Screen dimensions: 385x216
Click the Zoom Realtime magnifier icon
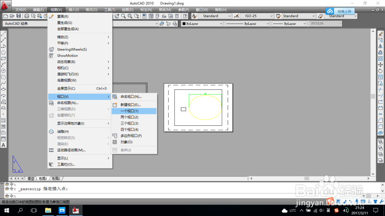123,16
